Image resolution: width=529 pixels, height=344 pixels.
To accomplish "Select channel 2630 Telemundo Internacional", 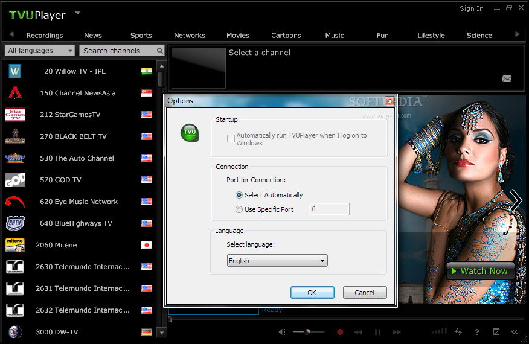I will pyautogui.click(x=80, y=267).
